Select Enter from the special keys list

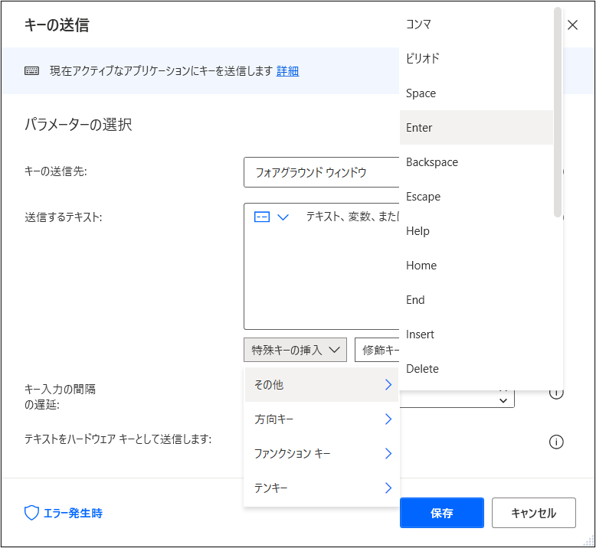tap(476, 128)
